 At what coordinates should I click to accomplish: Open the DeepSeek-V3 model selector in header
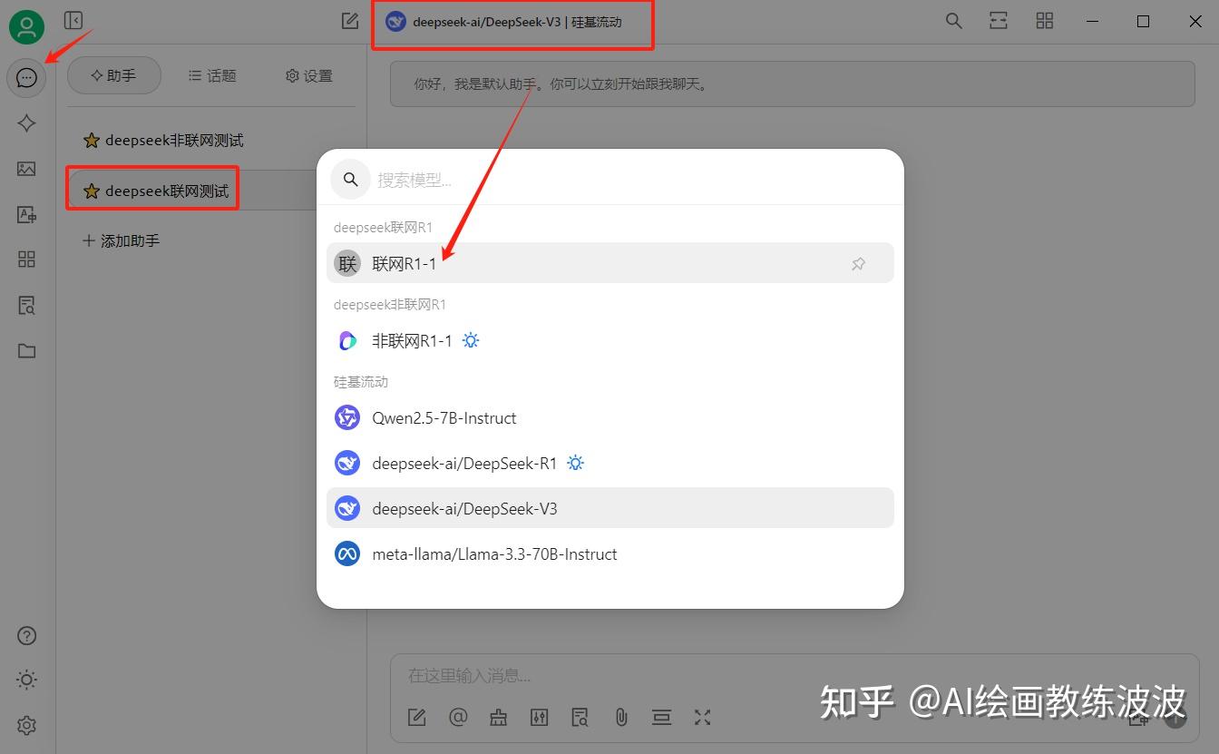(x=504, y=22)
